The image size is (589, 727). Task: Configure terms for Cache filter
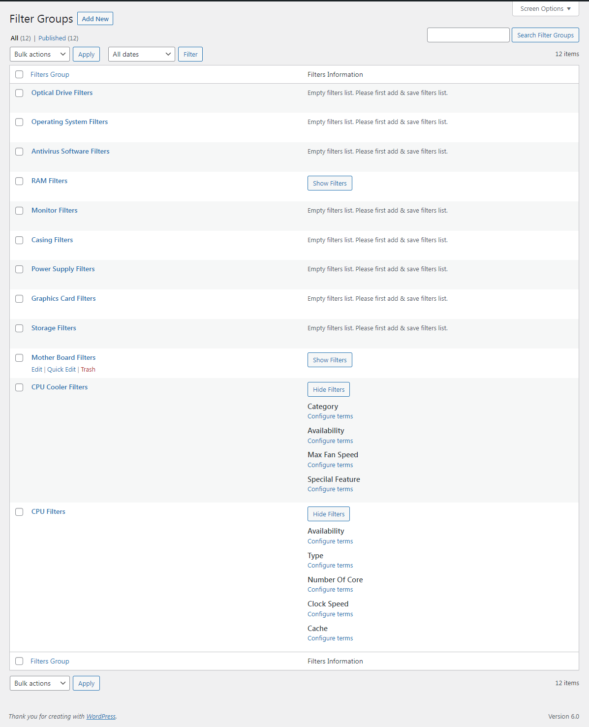[330, 638]
